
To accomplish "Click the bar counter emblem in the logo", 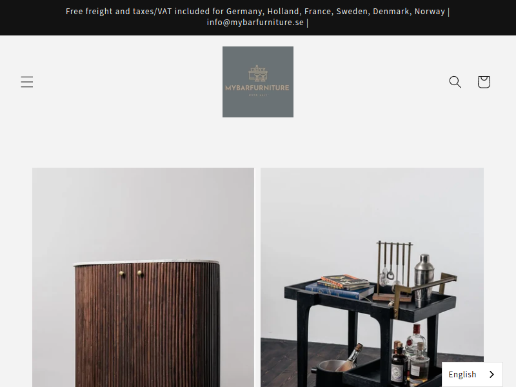I will (x=257, y=74).
